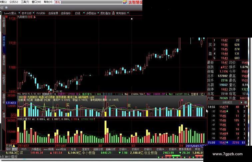Click the 171423 volume axis value label

(x=11, y=103)
